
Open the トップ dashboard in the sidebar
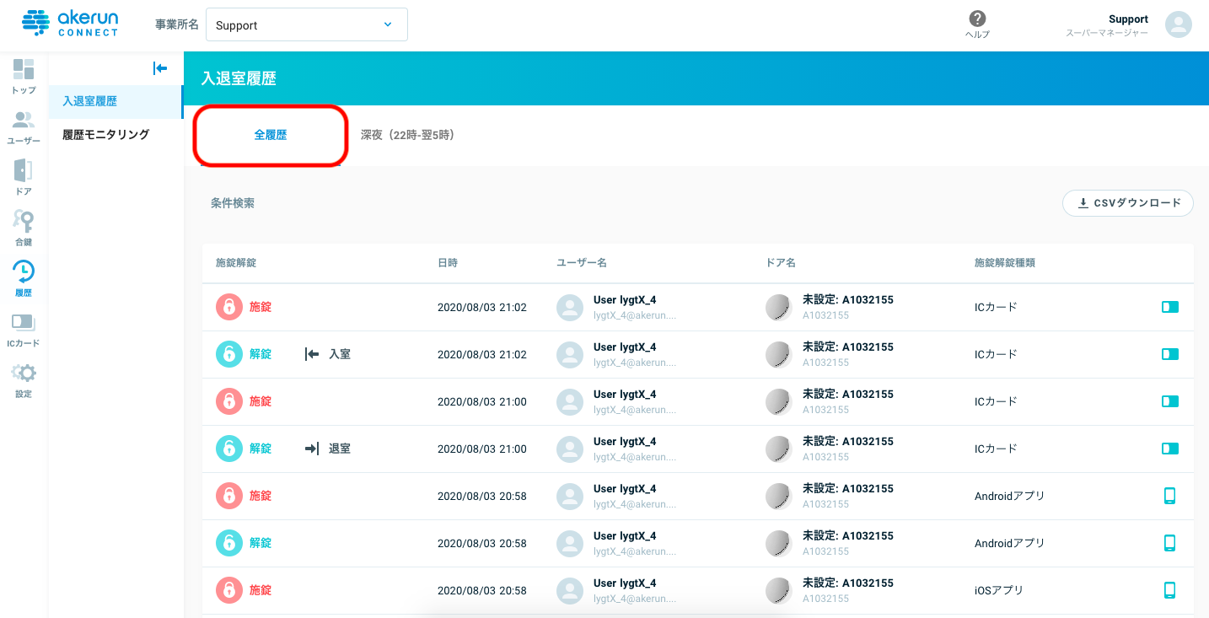[x=24, y=76]
